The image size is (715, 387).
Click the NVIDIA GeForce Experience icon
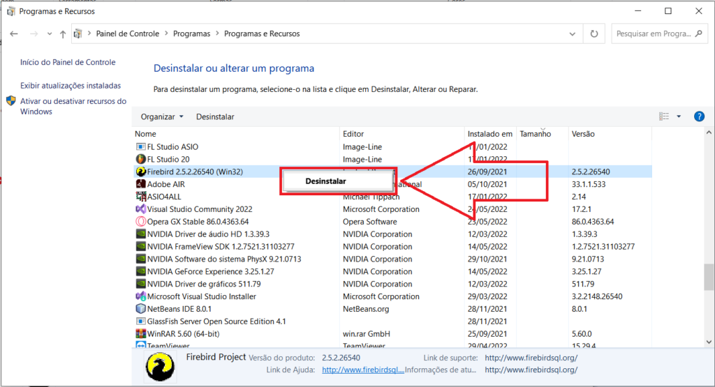coord(140,272)
